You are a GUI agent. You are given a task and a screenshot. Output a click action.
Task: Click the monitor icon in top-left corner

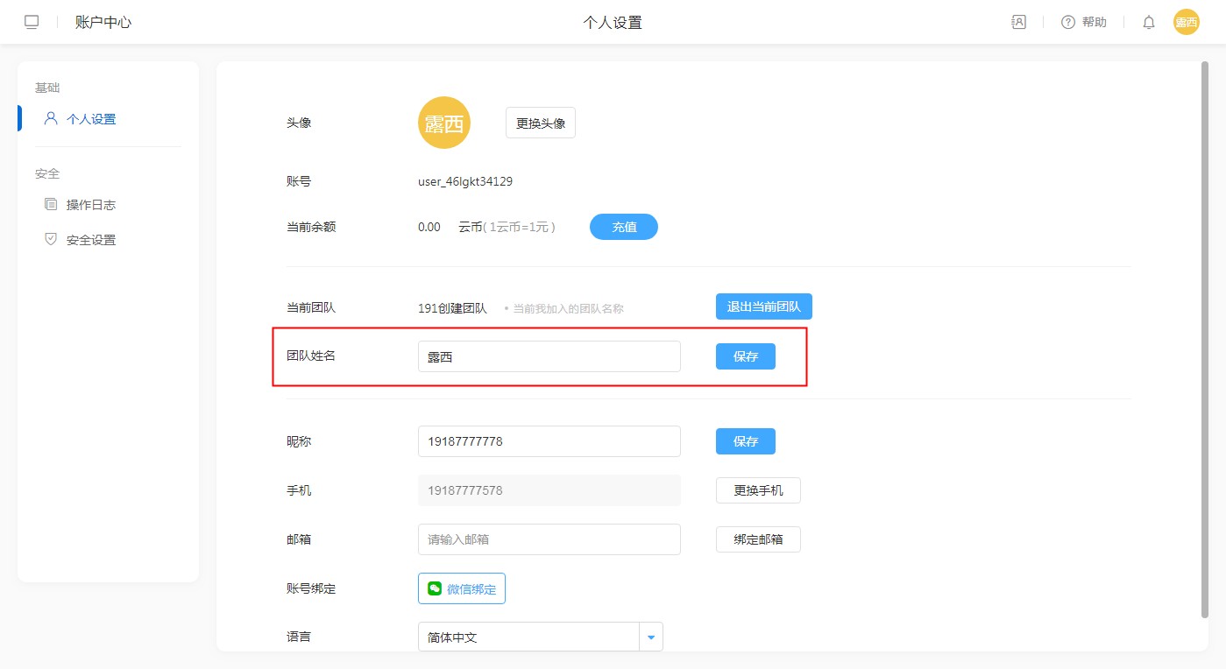pos(32,23)
